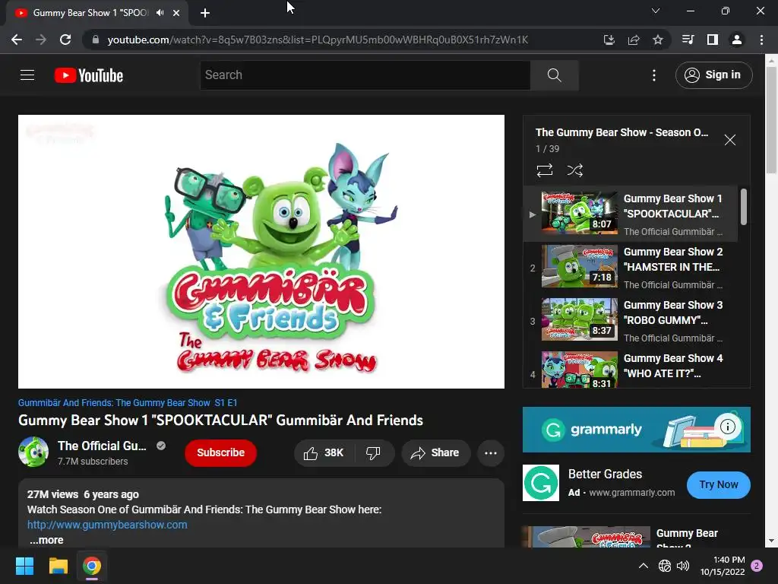Click Try Now ad button
This screenshot has width=778, height=584.
point(719,484)
